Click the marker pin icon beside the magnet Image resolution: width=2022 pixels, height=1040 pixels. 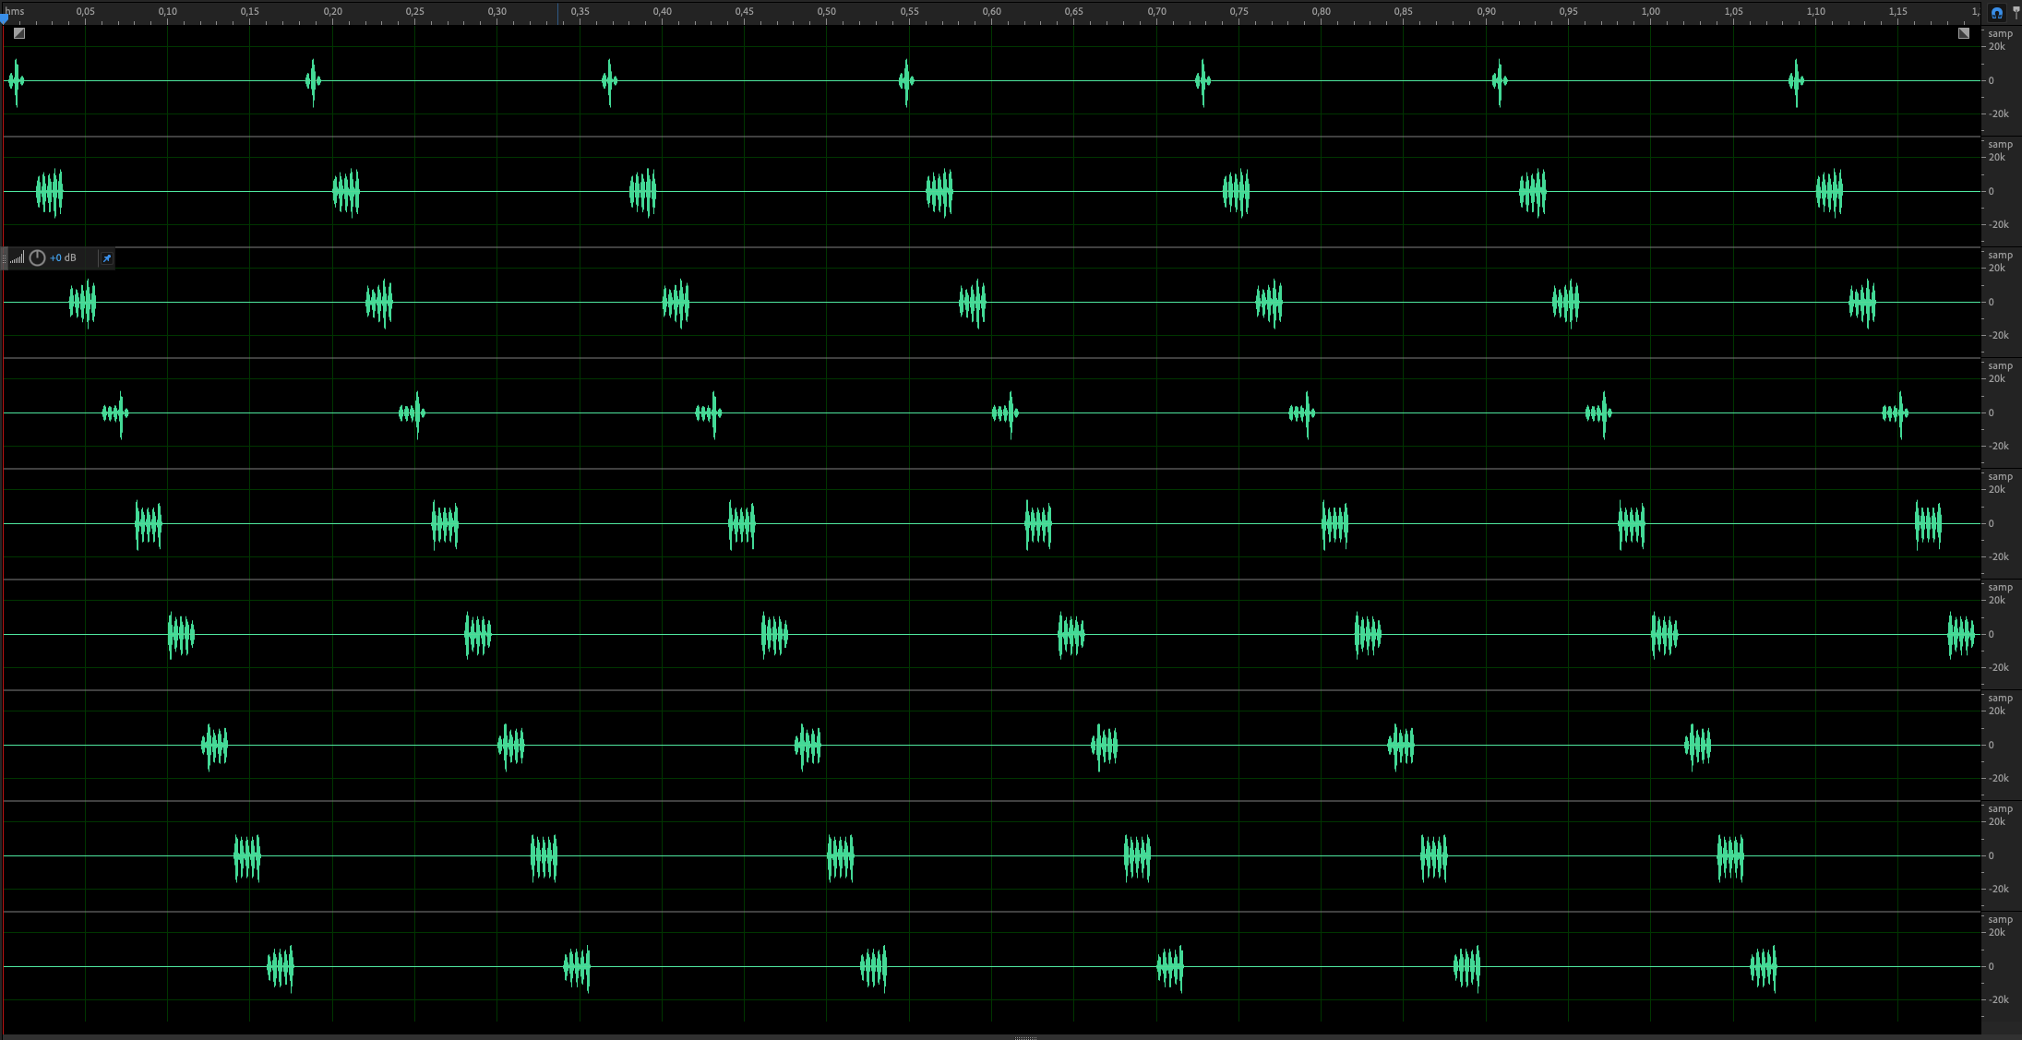coord(2016,13)
